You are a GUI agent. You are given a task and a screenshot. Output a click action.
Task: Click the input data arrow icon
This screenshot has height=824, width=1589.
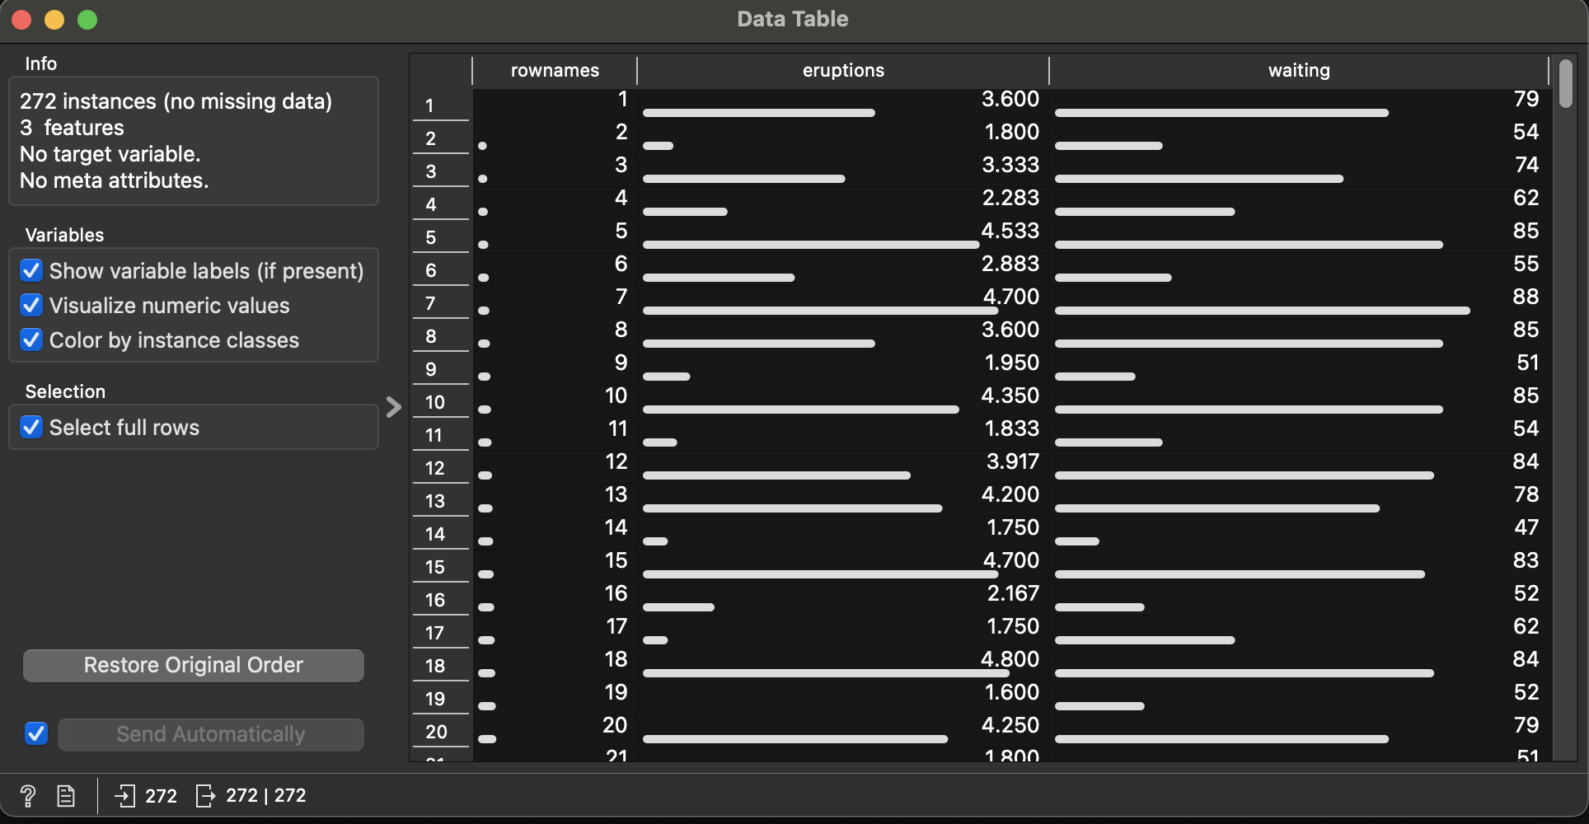pos(124,796)
